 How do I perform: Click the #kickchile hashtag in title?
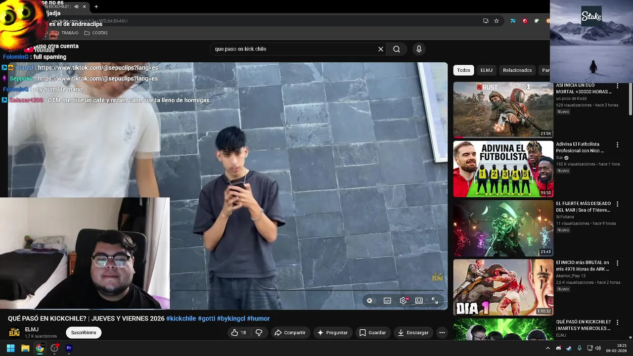click(181, 318)
